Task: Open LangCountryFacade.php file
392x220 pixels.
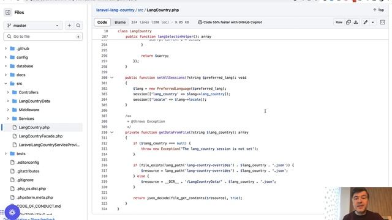Action: (40, 136)
